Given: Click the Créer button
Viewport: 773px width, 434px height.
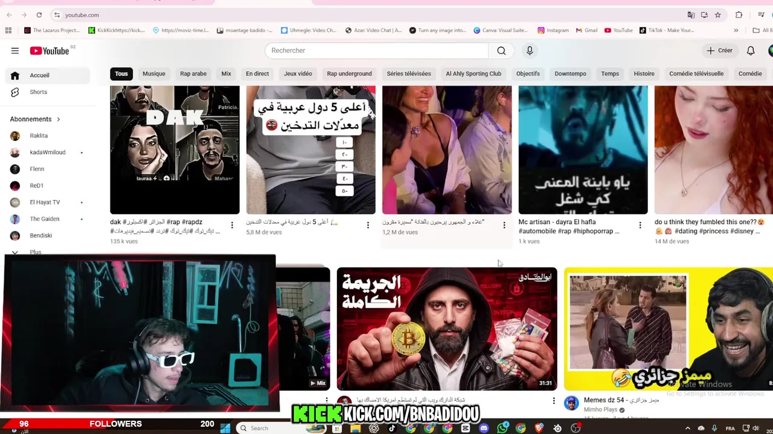Looking at the screenshot, I should click(x=719, y=51).
